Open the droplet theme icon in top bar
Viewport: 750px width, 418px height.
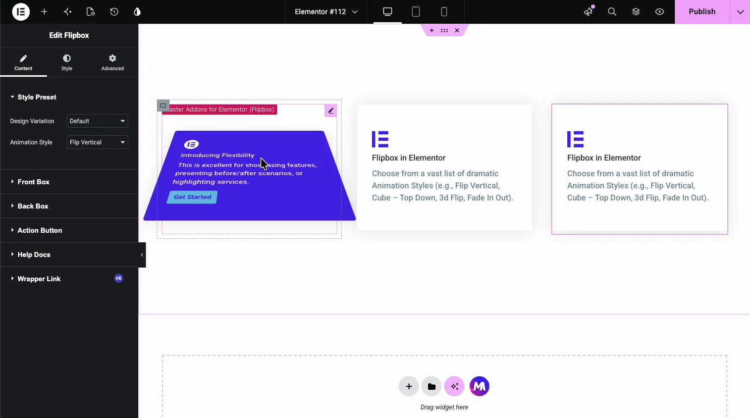click(x=137, y=12)
